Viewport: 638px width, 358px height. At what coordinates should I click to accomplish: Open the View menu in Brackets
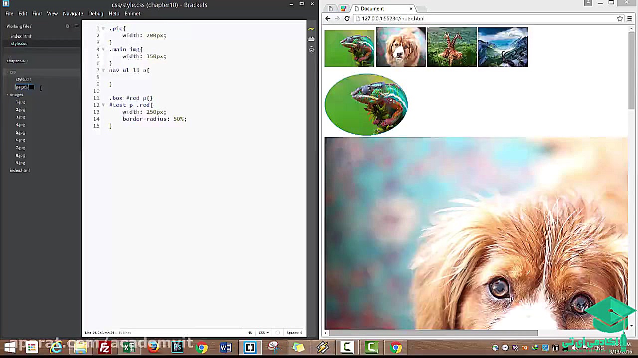point(52,13)
